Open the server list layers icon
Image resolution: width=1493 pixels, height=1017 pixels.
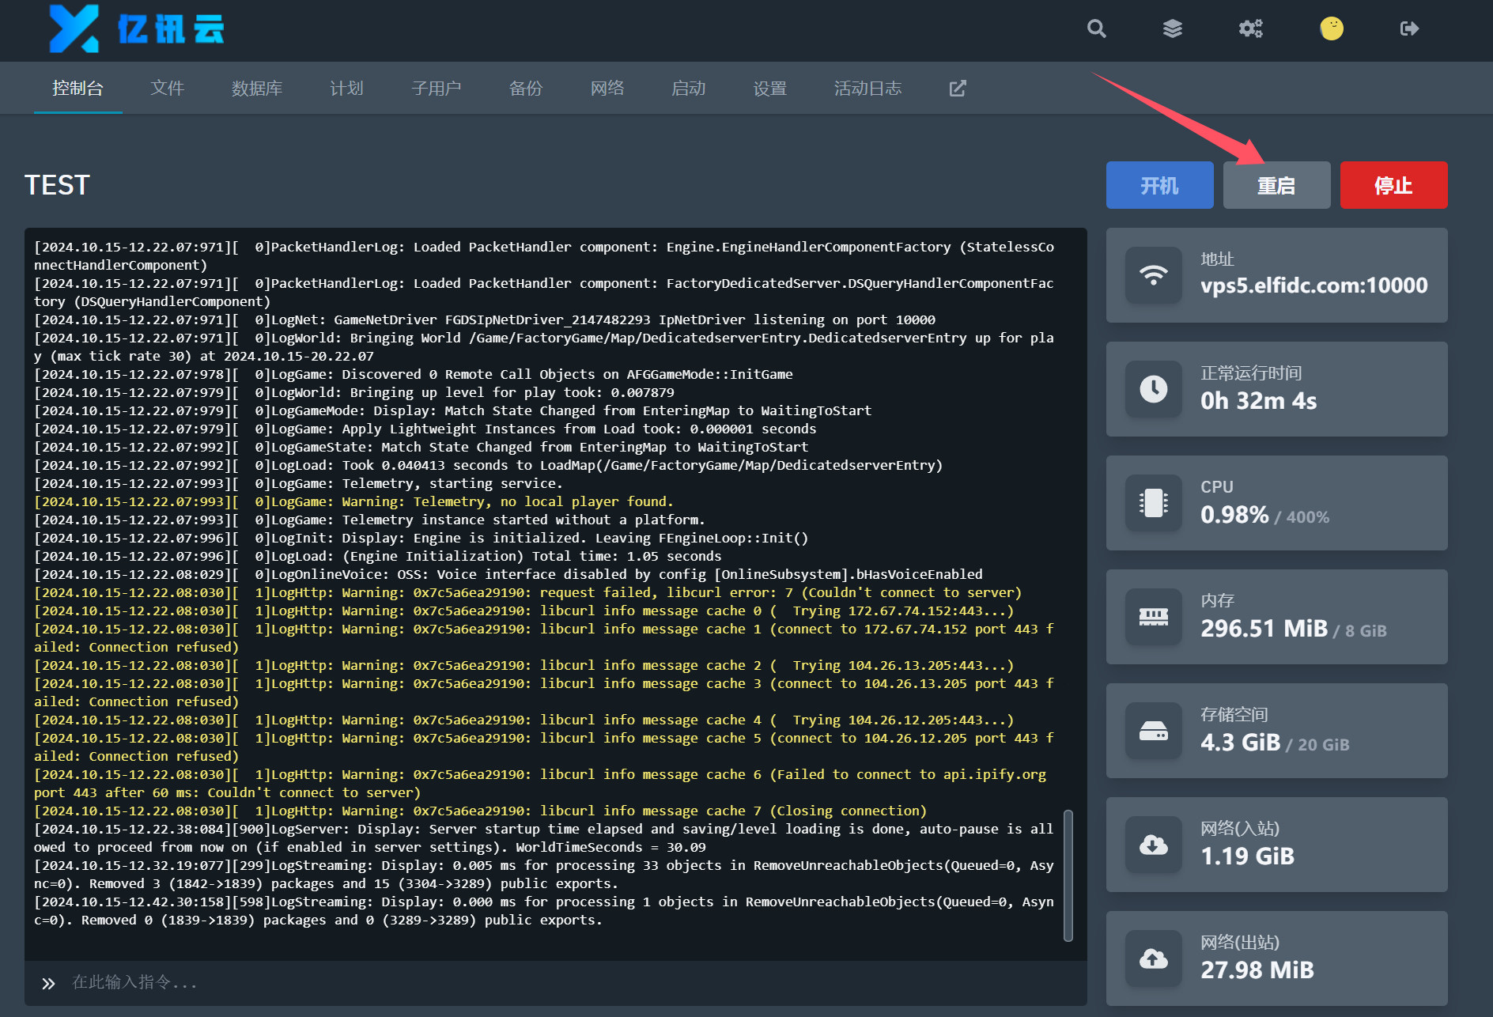[1173, 29]
